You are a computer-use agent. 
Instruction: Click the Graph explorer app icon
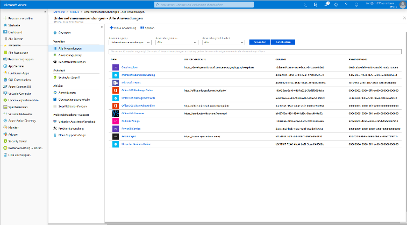click(115, 67)
